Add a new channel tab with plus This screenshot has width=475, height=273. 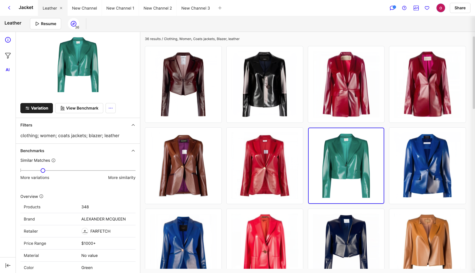click(x=220, y=8)
